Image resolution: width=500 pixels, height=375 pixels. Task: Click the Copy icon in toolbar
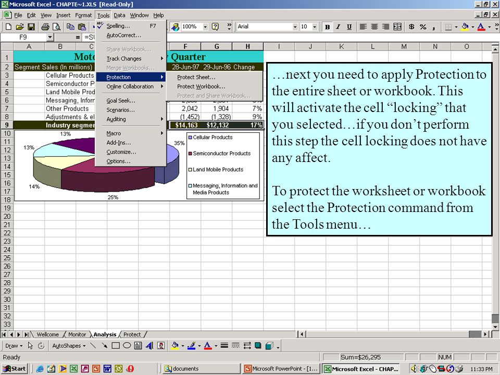coord(70,27)
